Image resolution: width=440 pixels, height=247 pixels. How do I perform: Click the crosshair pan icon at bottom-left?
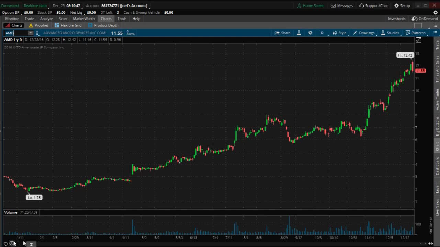pyautogui.click(x=5, y=244)
